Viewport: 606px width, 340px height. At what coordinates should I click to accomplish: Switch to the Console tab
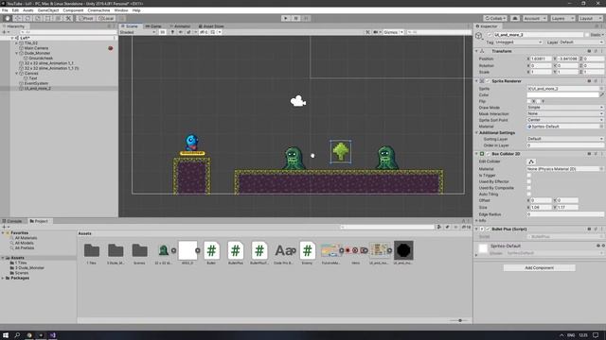[x=12, y=221]
